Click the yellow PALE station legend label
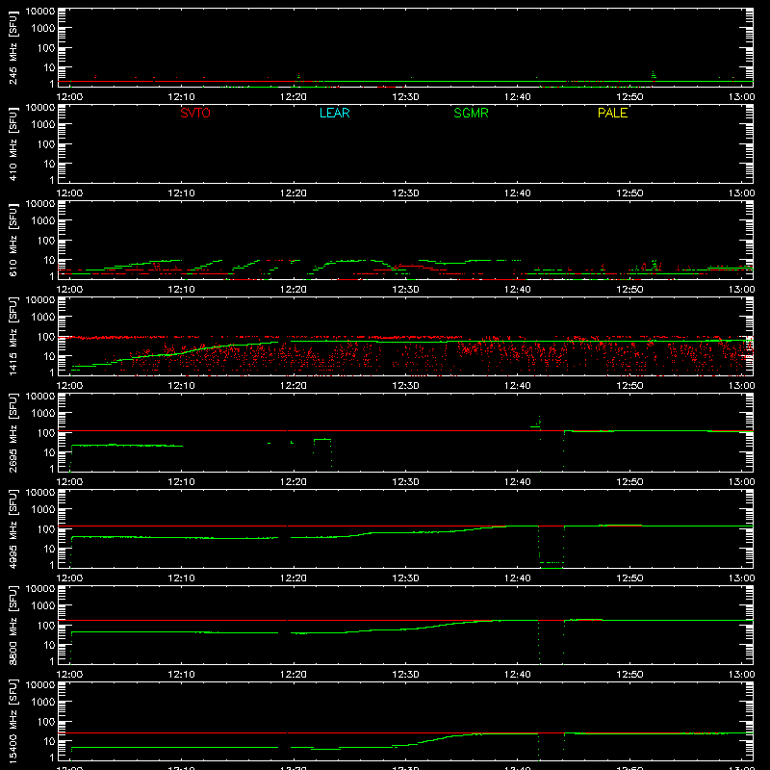The width and height of the screenshot is (770, 770). tap(612, 113)
